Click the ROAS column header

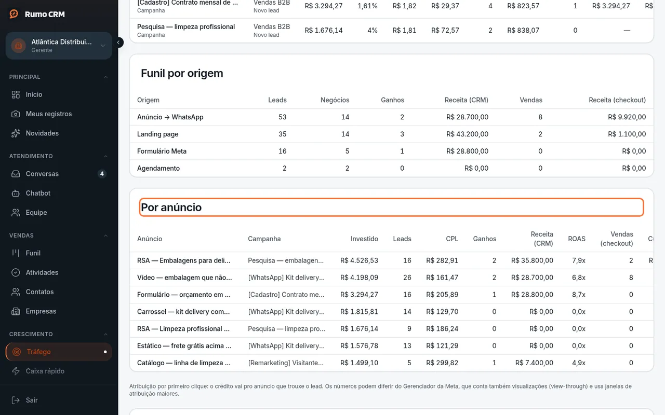(x=577, y=239)
